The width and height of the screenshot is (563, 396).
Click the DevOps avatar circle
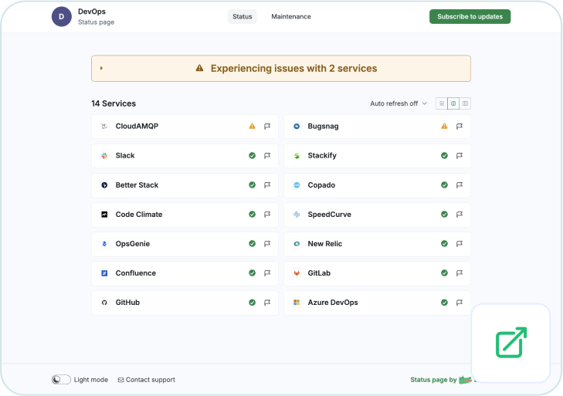pyautogui.click(x=62, y=16)
